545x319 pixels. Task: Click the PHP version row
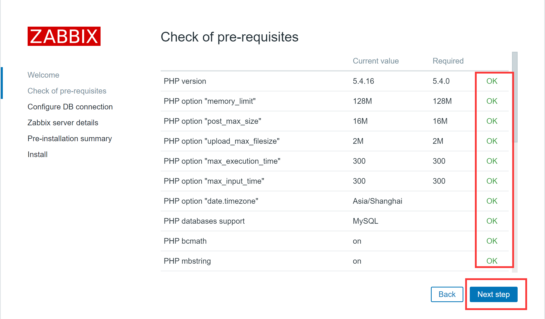(x=185, y=81)
